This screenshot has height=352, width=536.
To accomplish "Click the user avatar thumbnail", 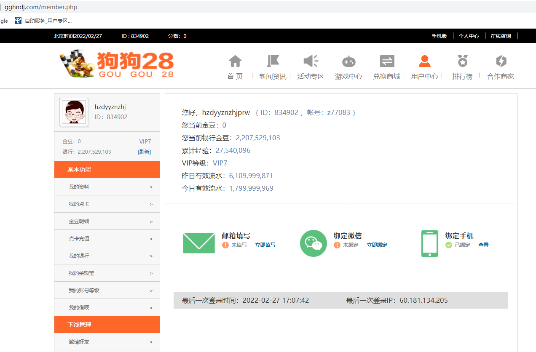I will click(74, 112).
